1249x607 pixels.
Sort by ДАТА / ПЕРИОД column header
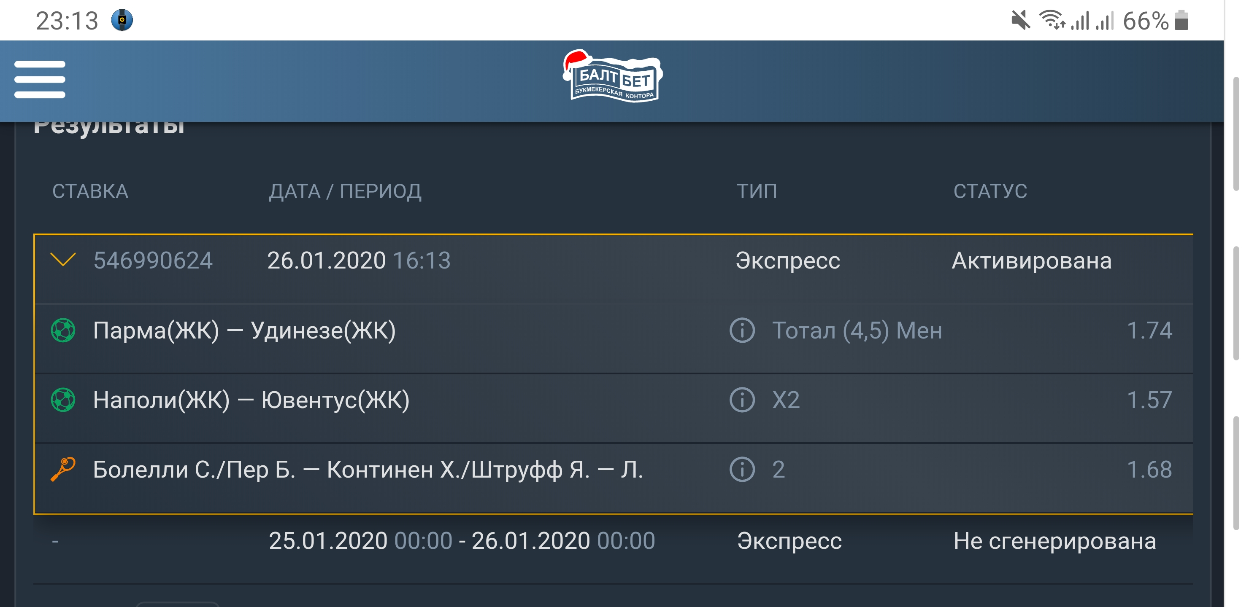point(345,191)
